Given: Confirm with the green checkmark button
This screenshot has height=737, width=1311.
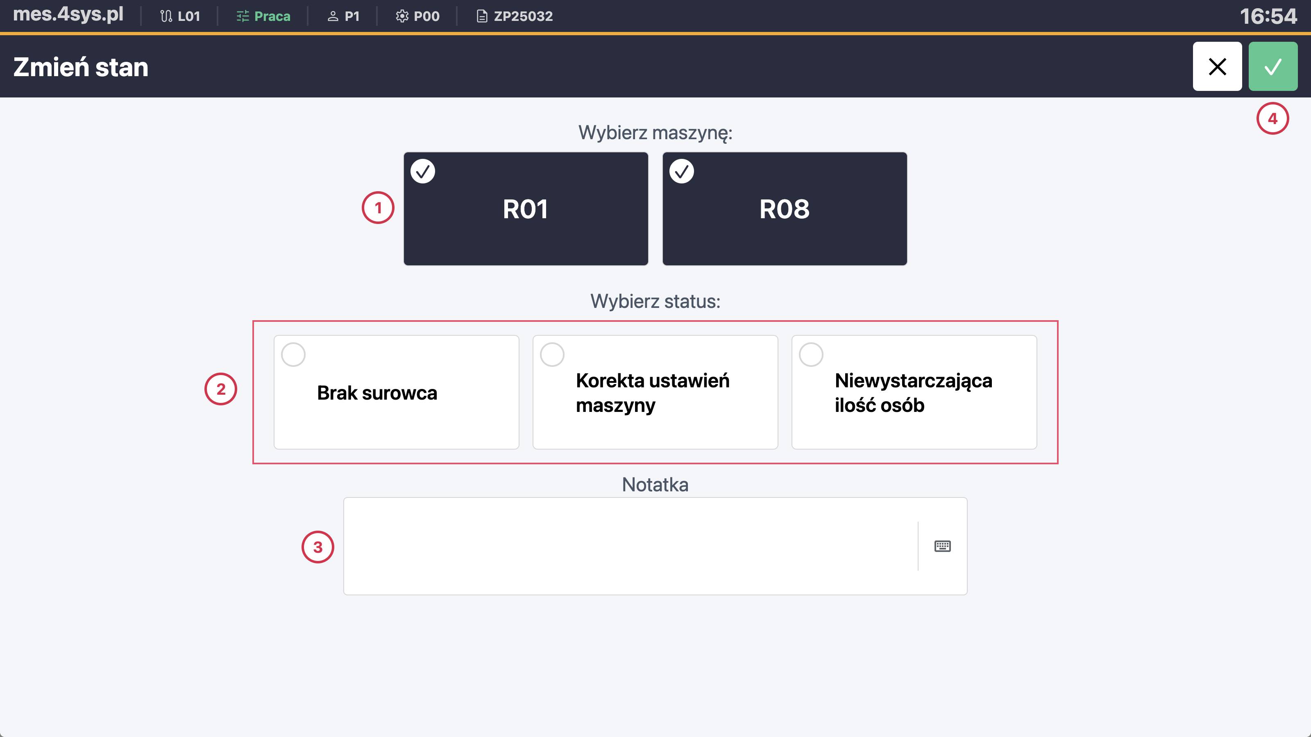Looking at the screenshot, I should pyautogui.click(x=1272, y=67).
